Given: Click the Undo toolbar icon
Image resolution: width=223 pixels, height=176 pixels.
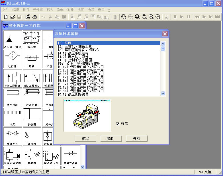Looking at the screenshot, I should [x=43, y=17].
